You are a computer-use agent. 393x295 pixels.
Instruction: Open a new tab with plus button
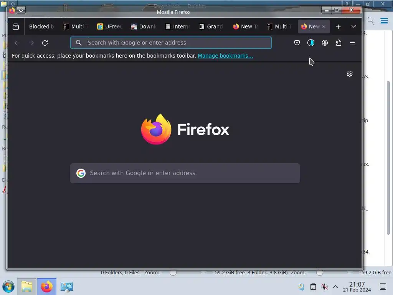(x=338, y=27)
